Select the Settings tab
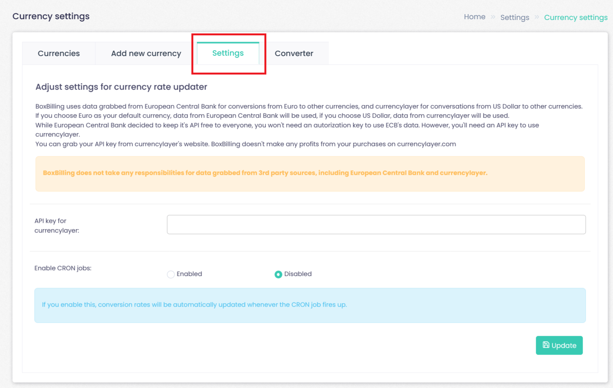Screen dimensions: 613x388 click(x=228, y=53)
